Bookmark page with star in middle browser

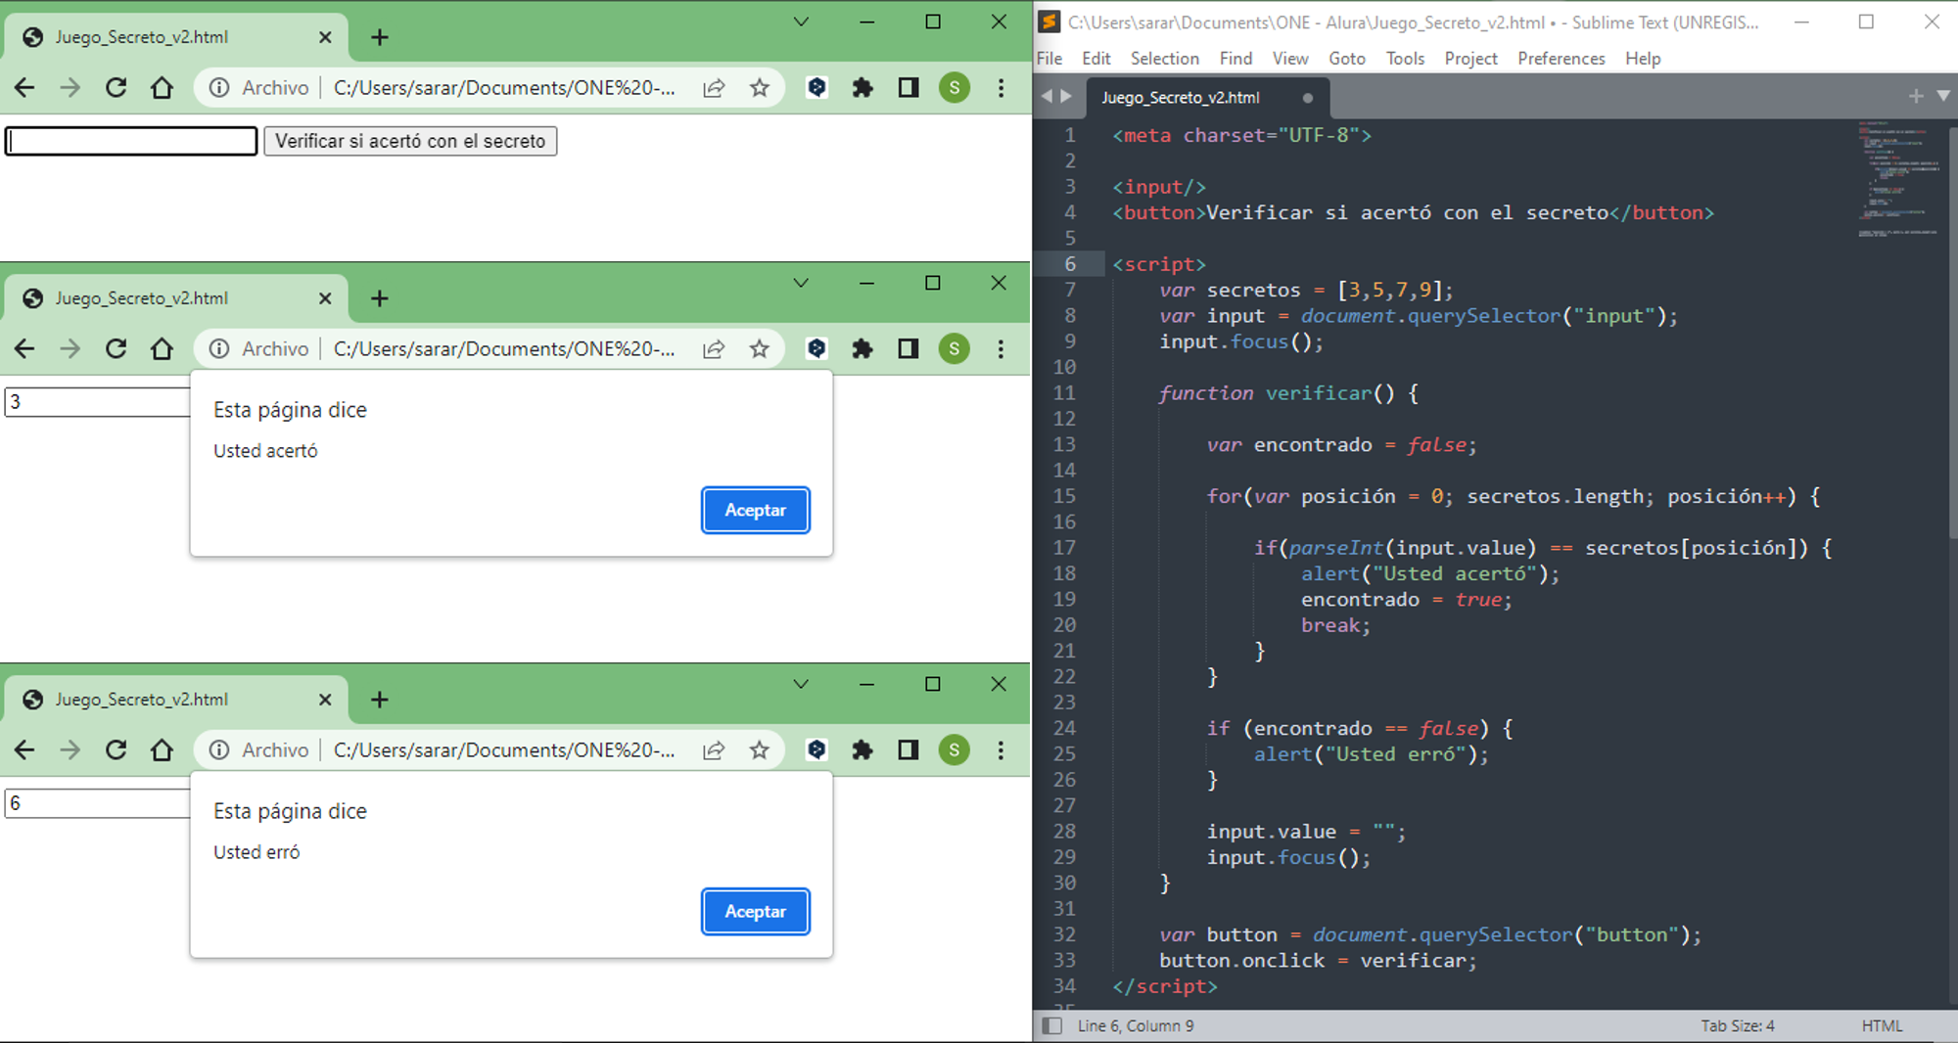click(760, 349)
